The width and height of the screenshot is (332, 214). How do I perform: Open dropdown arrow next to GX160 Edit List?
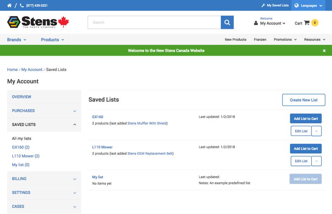coord(316,131)
